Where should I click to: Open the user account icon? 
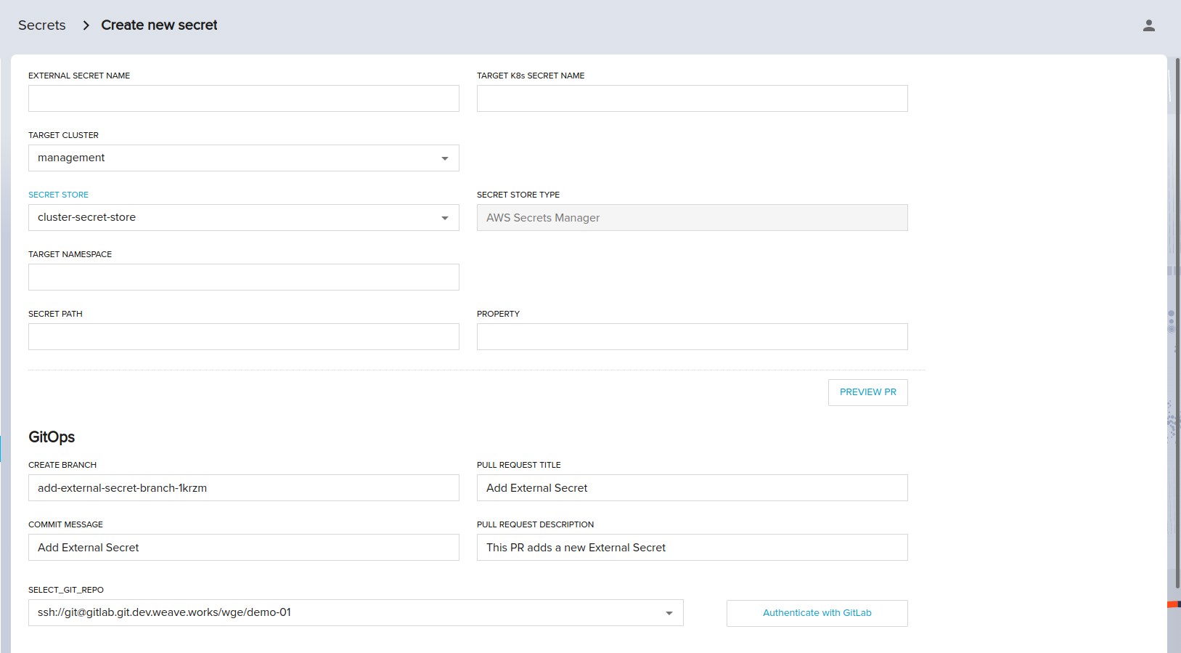[1148, 25]
